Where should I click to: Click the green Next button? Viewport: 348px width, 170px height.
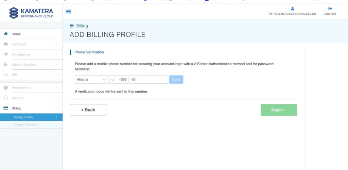pyautogui.click(x=279, y=110)
